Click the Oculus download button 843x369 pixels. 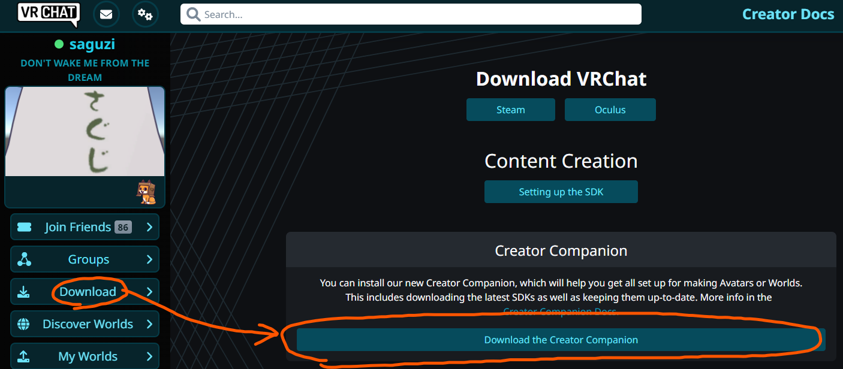(610, 110)
